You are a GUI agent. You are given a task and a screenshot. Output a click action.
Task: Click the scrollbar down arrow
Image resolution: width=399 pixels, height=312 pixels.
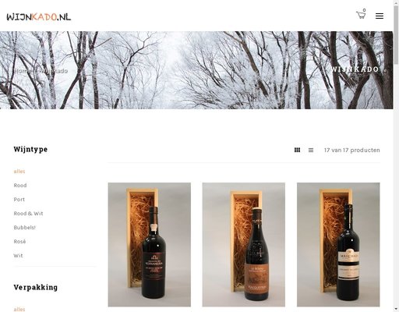(396, 310)
